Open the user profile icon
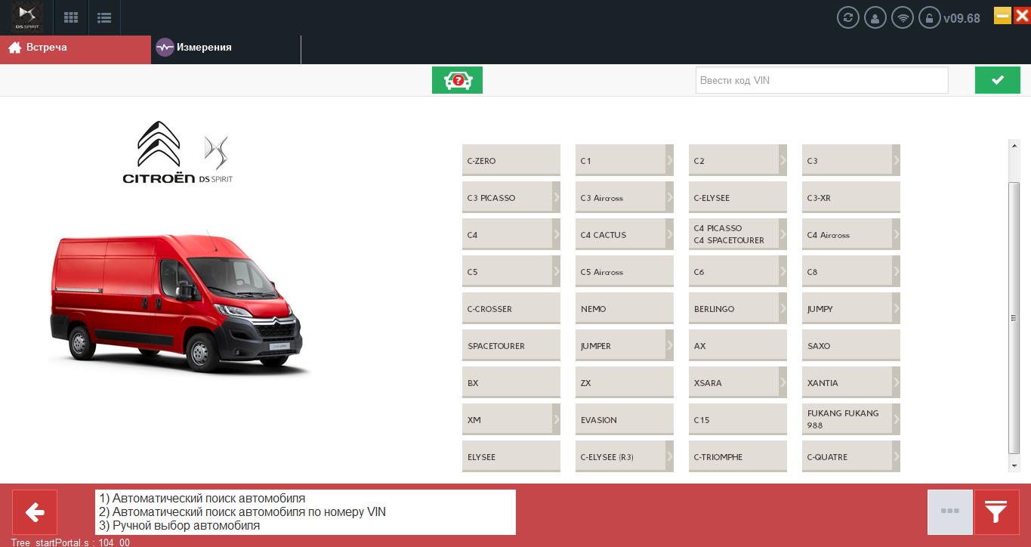 tap(875, 17)
